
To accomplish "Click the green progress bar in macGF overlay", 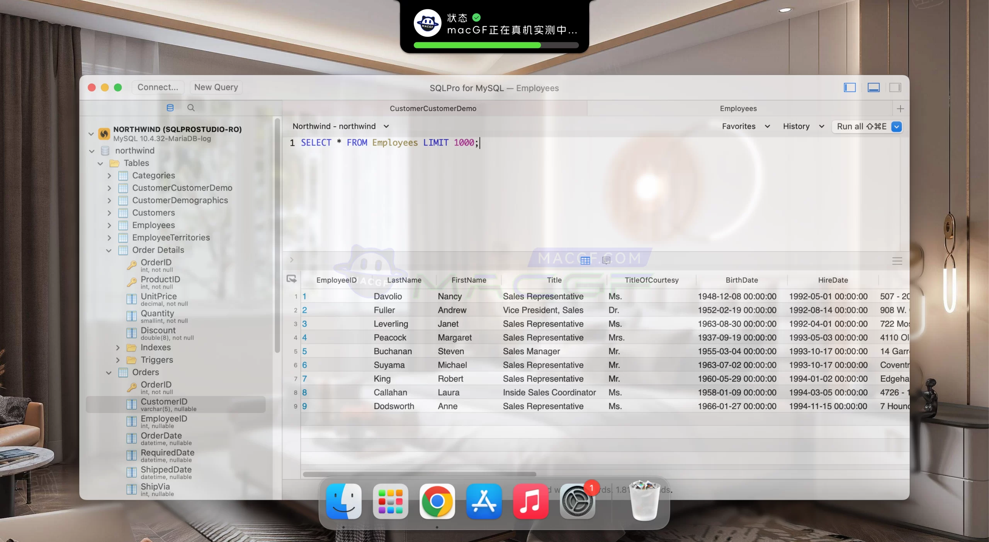I will coord(478,45).
